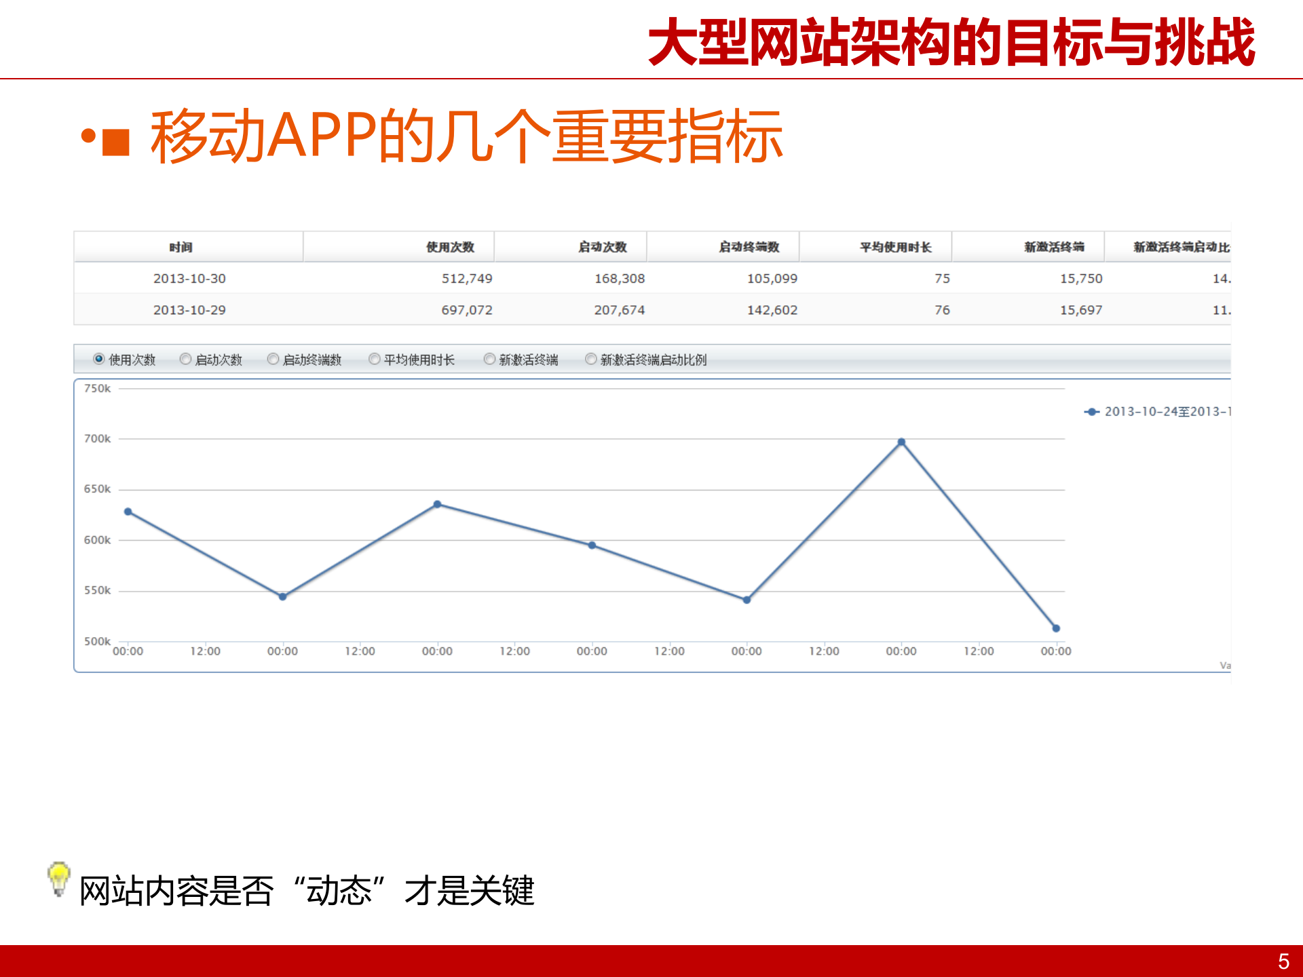Screen dimensions: 1303x977
Task: Click the first data point at 00:00
Action: (129, 510)
